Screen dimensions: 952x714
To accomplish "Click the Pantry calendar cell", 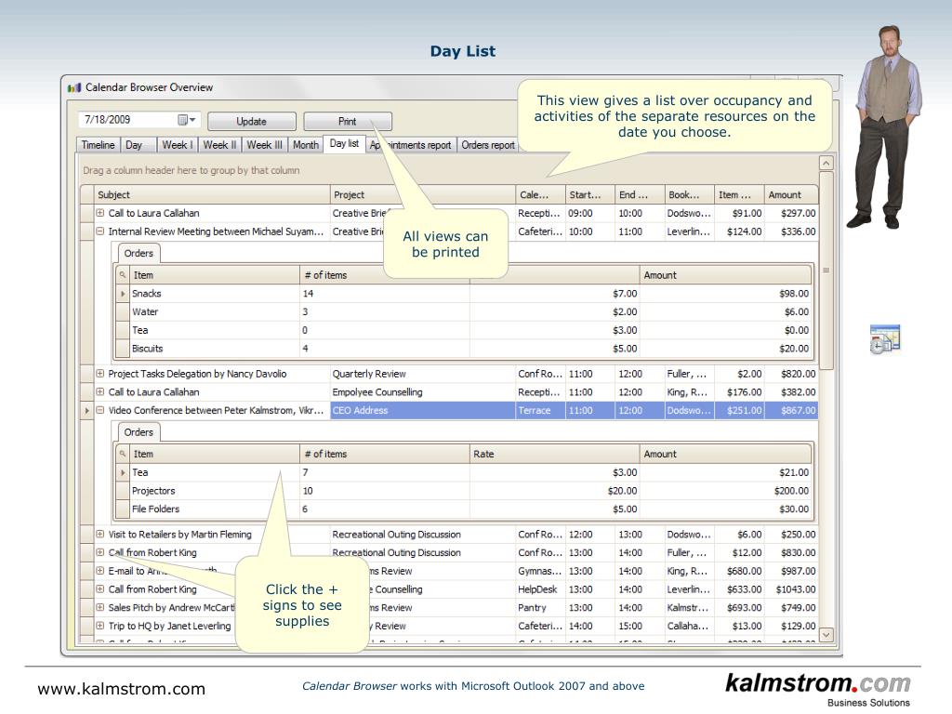I will [x=540, y=607].
